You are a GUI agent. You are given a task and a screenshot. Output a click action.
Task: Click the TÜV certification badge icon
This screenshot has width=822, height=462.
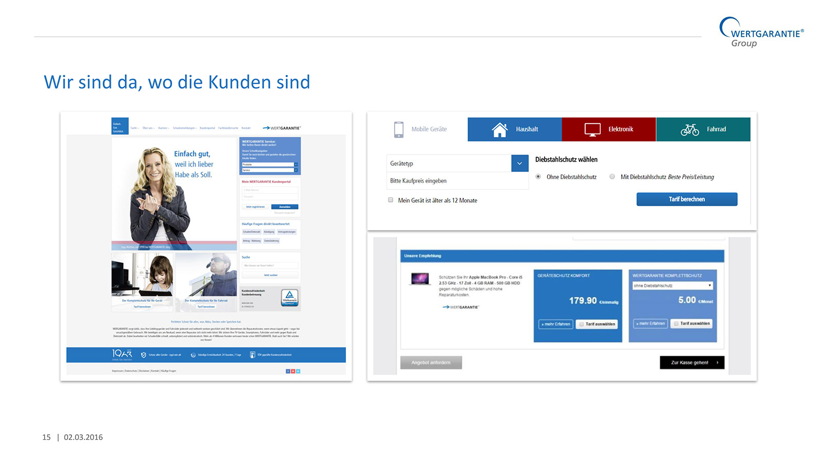pos(290,297)
